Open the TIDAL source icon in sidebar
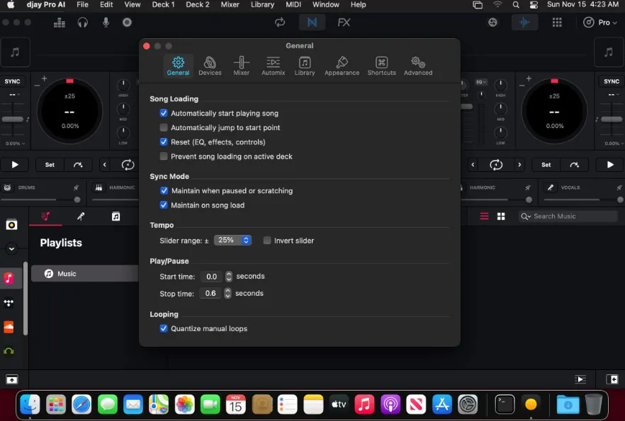The image size is (625, 421). (9, 304)
